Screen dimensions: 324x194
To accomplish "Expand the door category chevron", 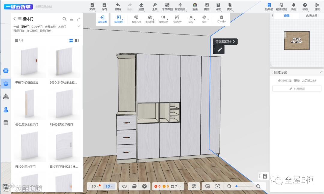I will pos(79,26).
